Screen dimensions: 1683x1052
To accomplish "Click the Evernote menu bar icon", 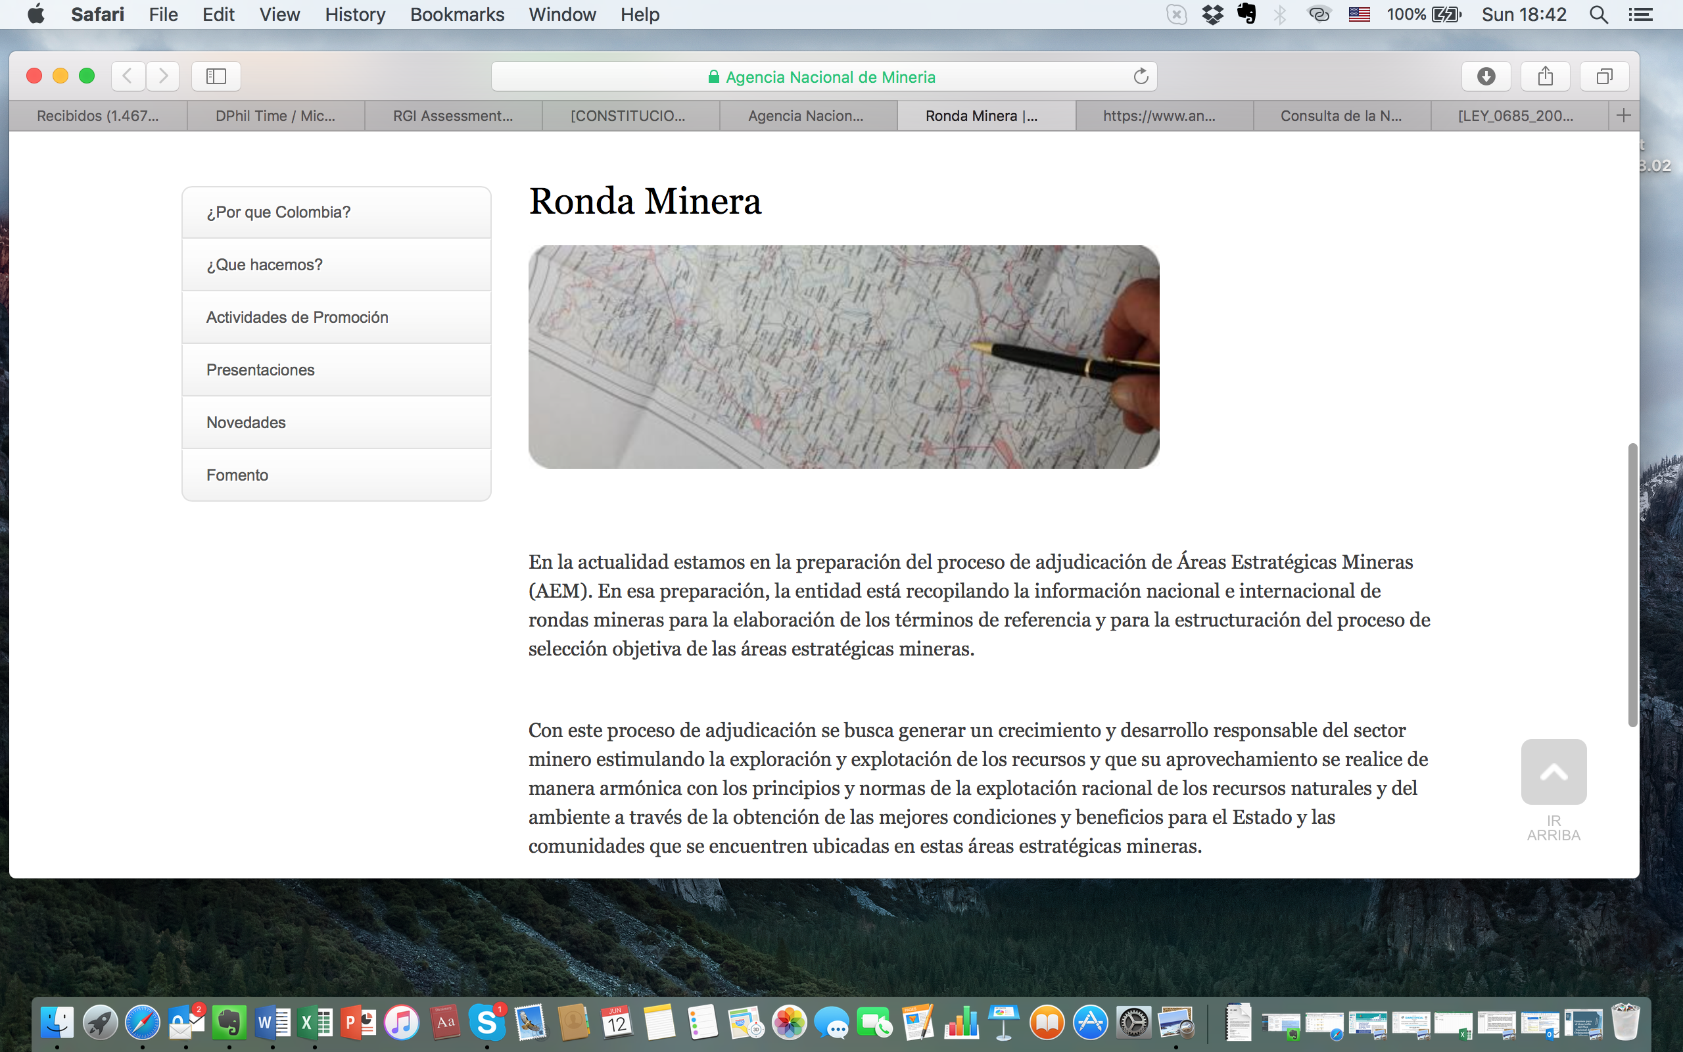I will [x=1246, y=14].
